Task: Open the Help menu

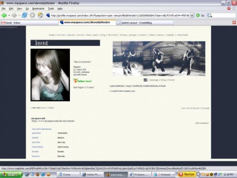Action: click(60, 9)
